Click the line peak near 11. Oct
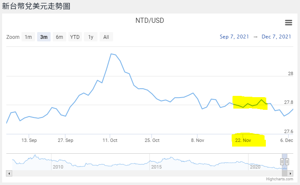The image size is (300, 185). click(111, 54)
